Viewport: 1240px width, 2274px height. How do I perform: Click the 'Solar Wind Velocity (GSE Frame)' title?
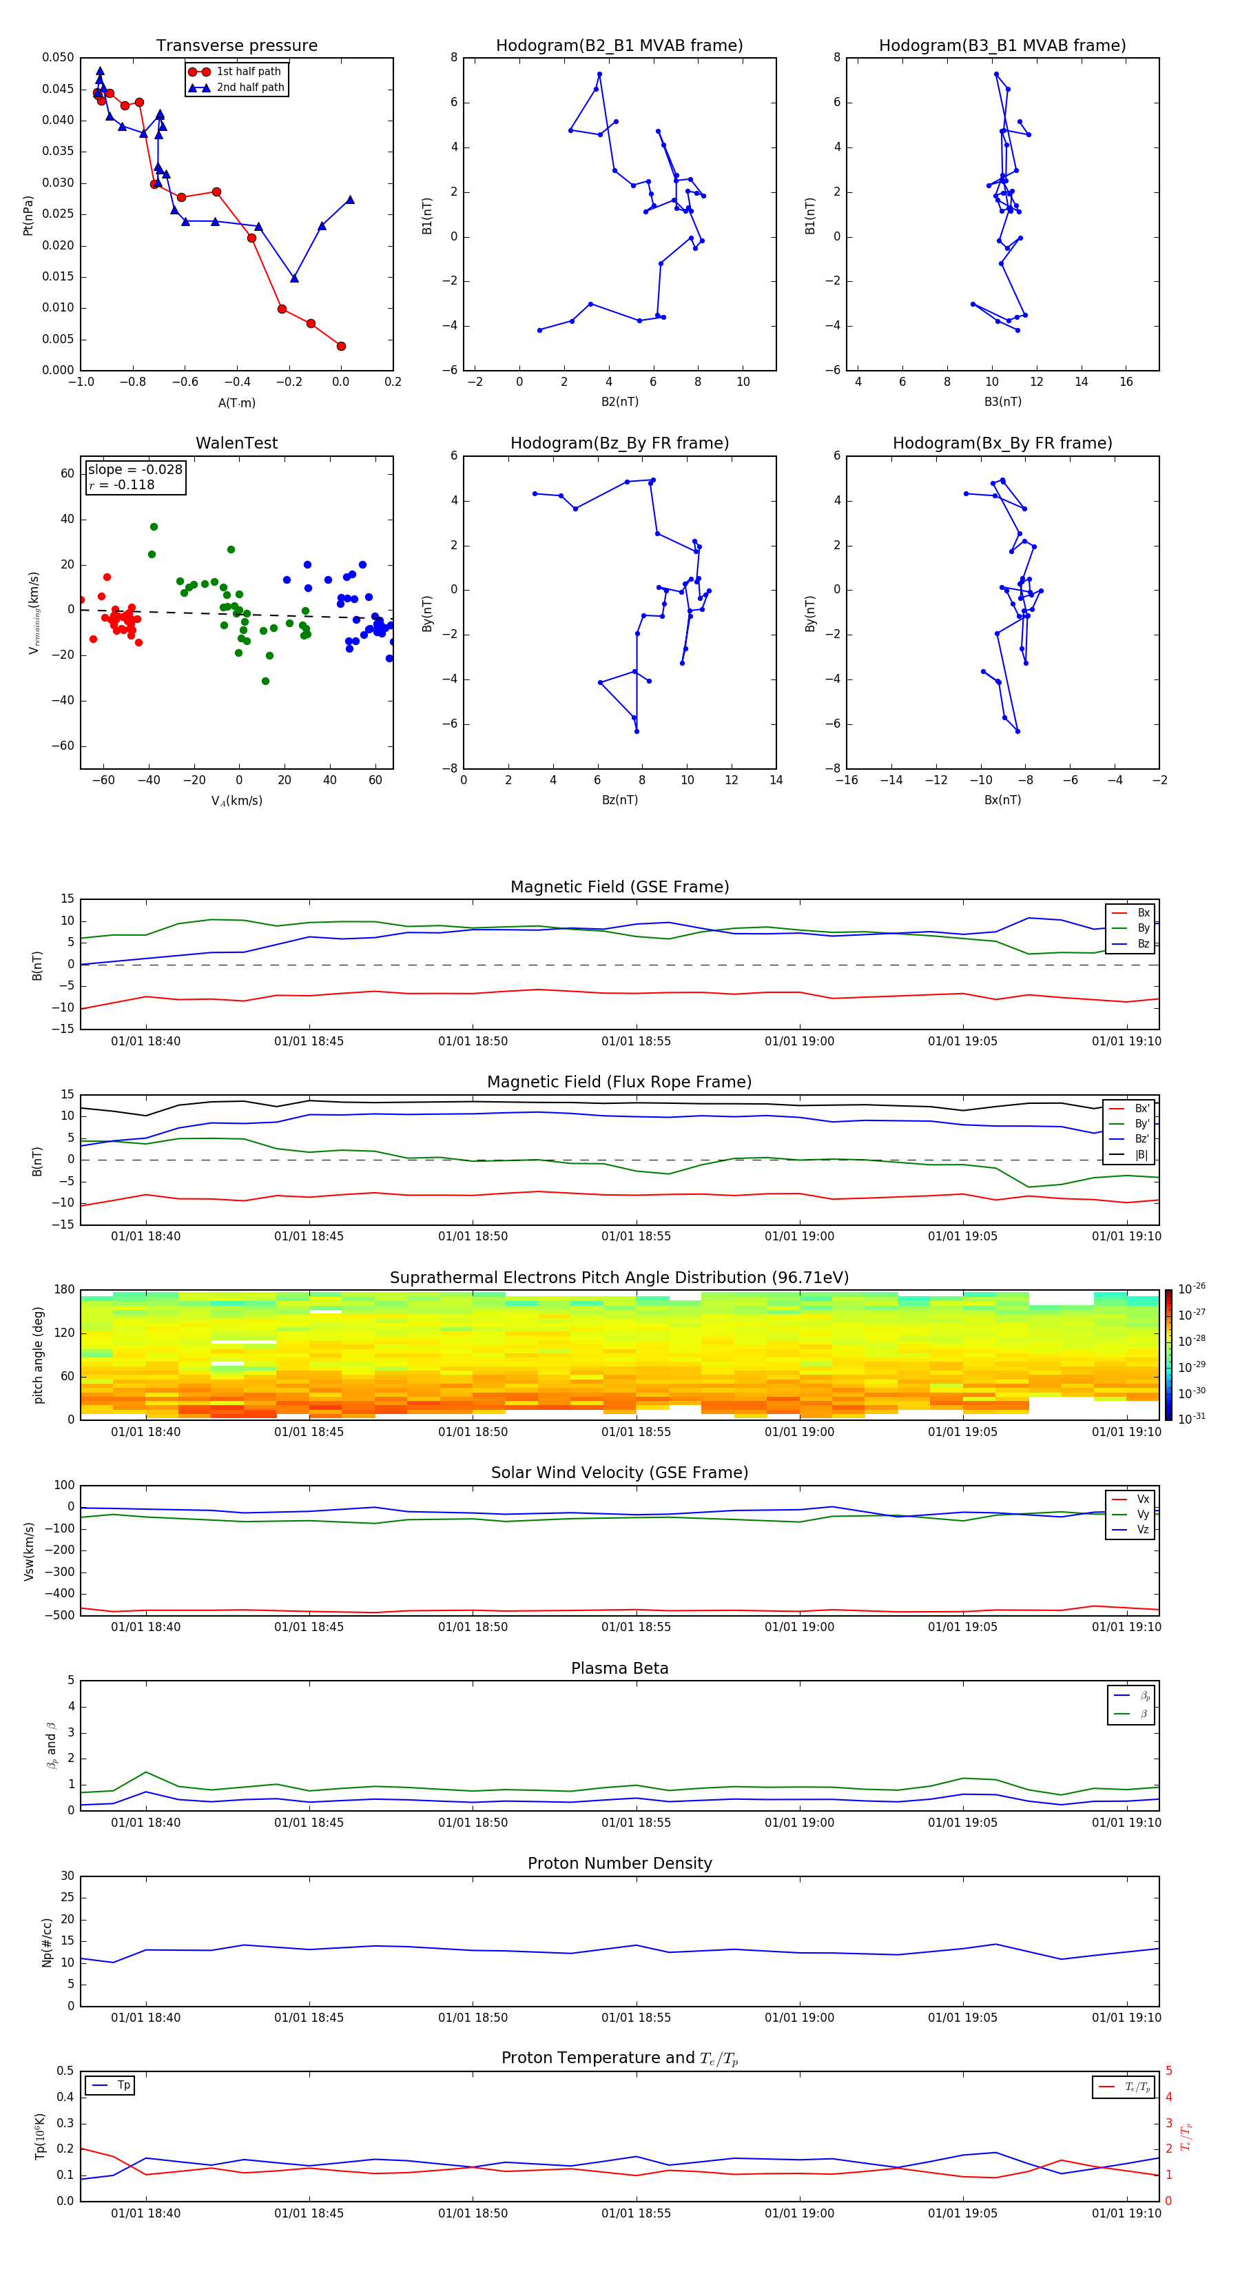[x=619, y=1473]
